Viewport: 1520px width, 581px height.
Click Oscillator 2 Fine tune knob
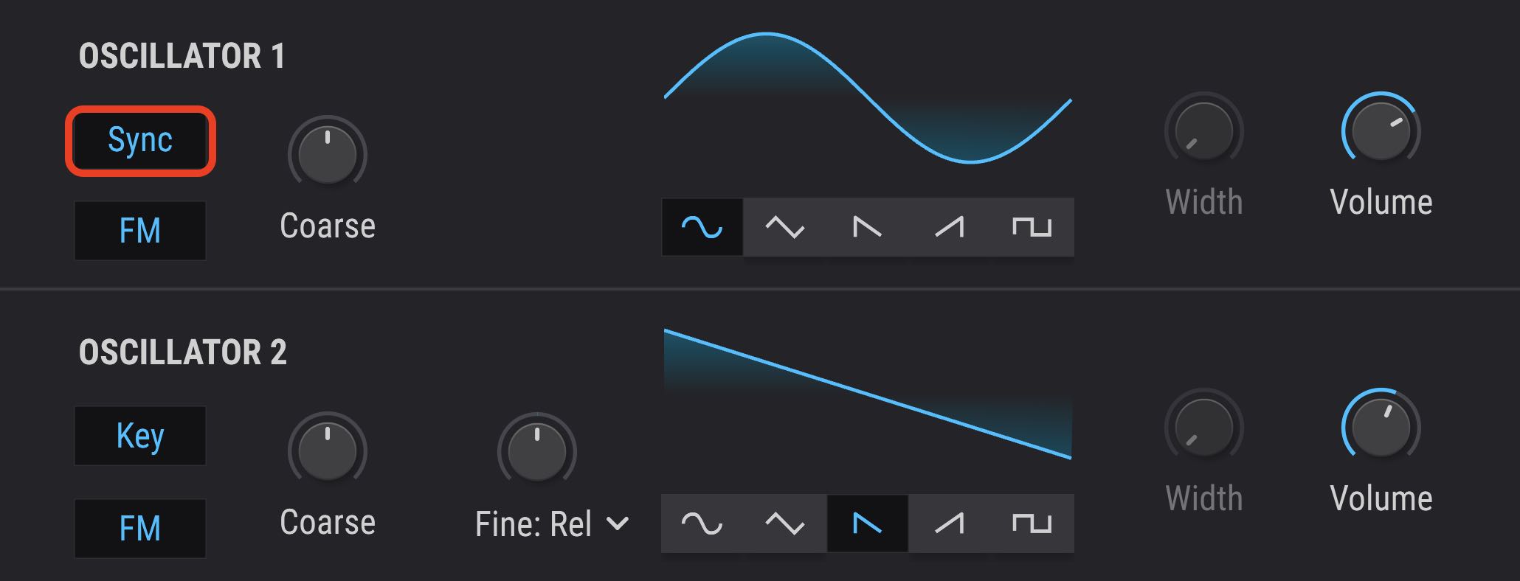click(x=537, y=450)
